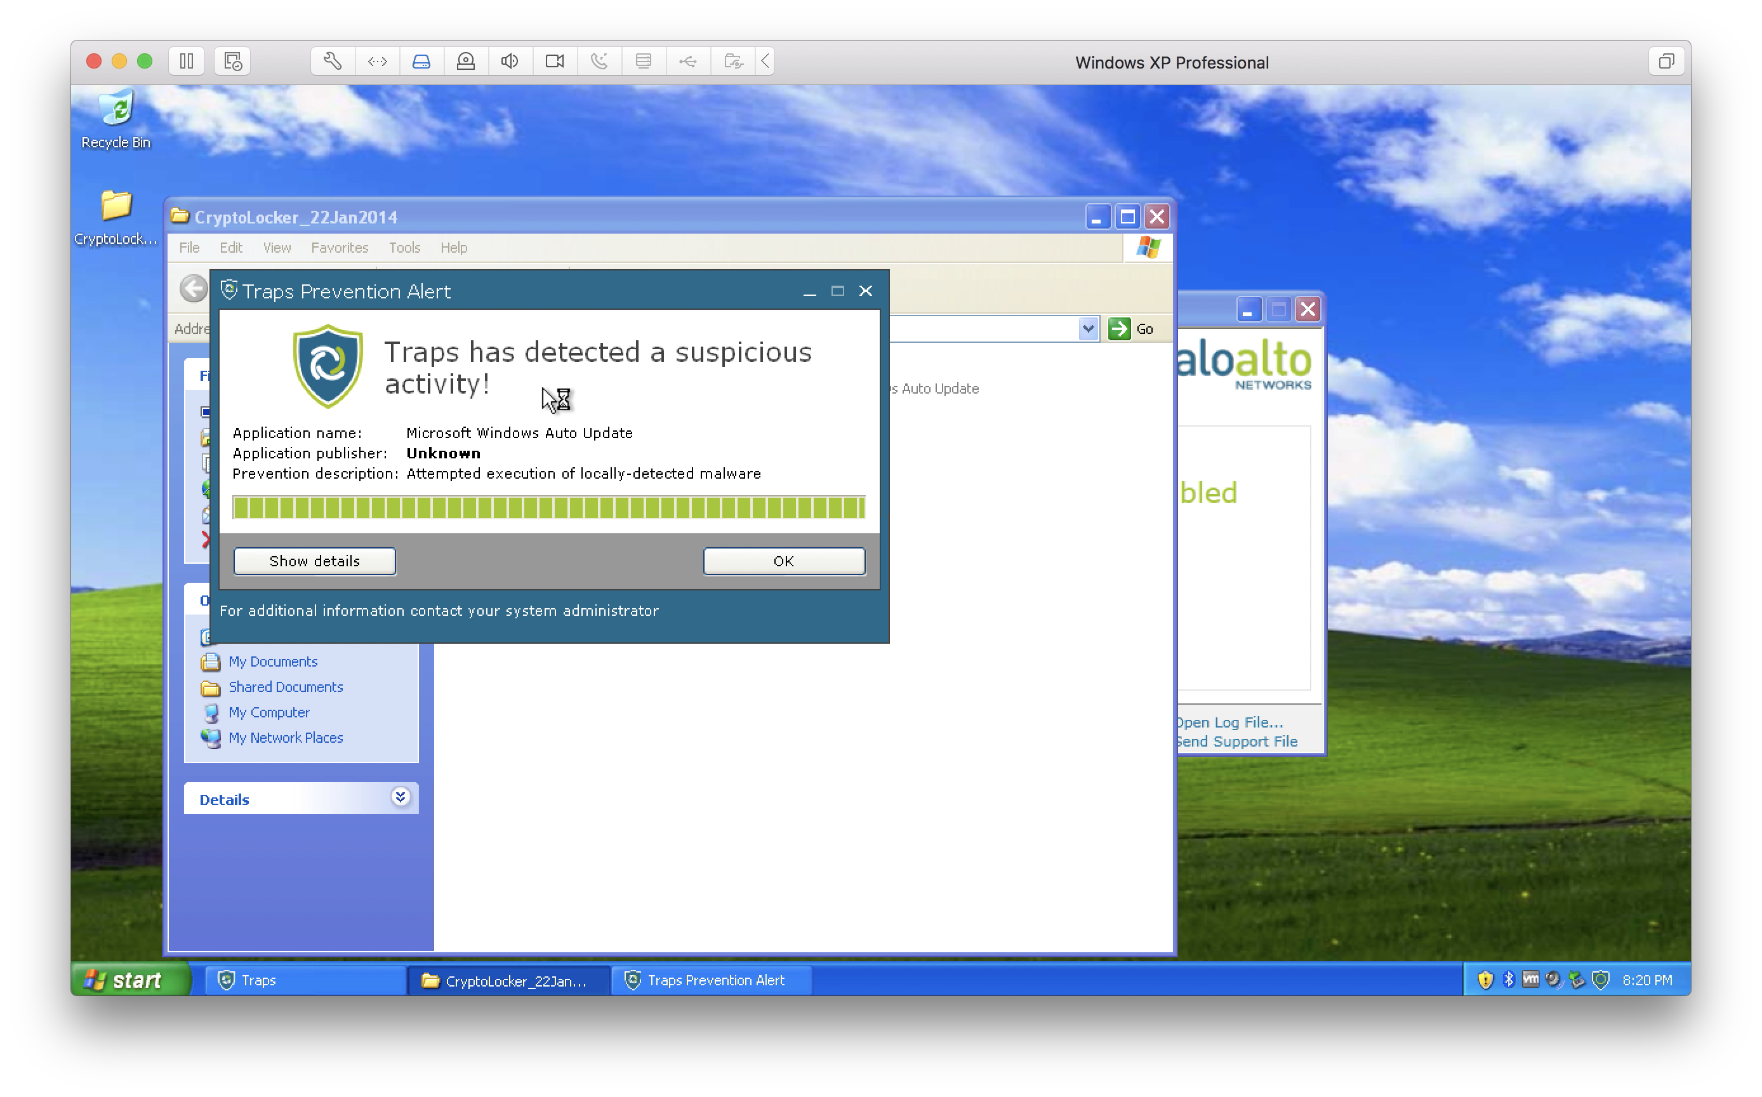Open My Documents link

click(x=274, y=662)
